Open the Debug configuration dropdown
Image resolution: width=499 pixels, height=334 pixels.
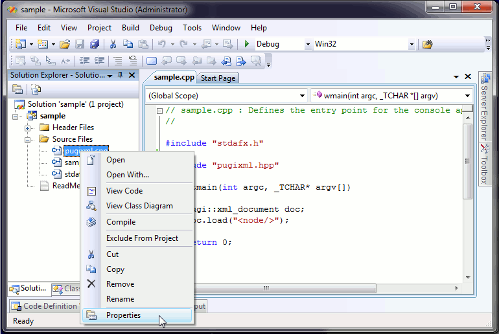tap(307, 45)
